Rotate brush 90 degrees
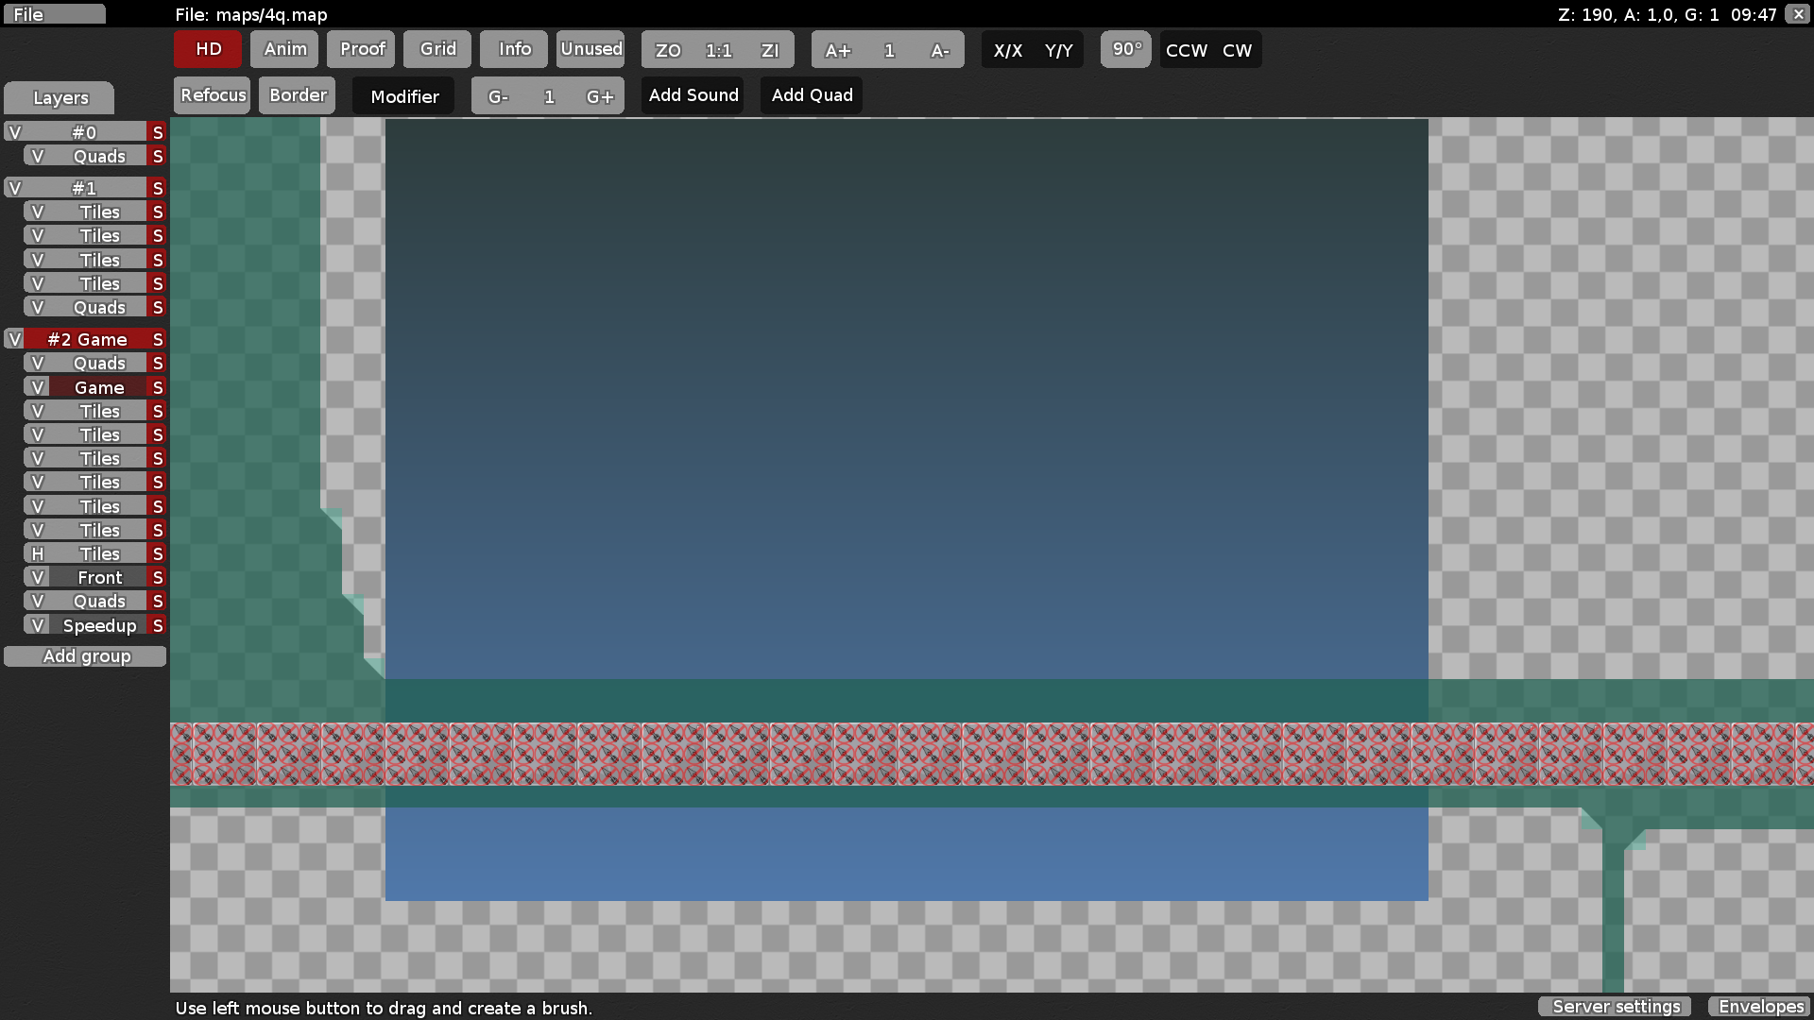 coord(1125,49)
